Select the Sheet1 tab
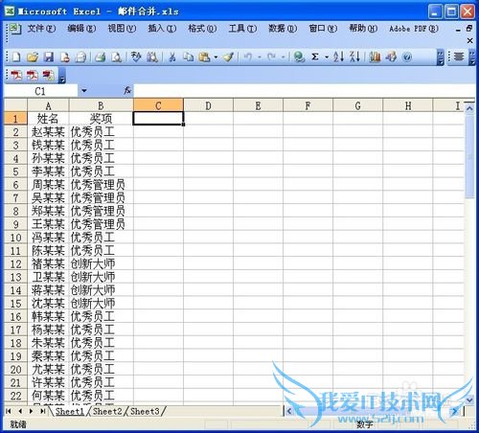479x433 pixels. [70, 411]
